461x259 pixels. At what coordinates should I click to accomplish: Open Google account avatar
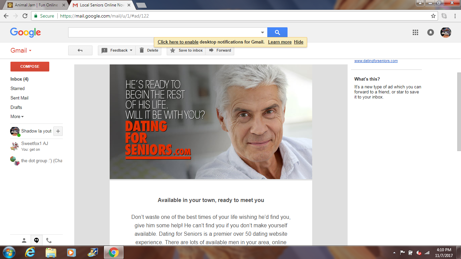446,32
